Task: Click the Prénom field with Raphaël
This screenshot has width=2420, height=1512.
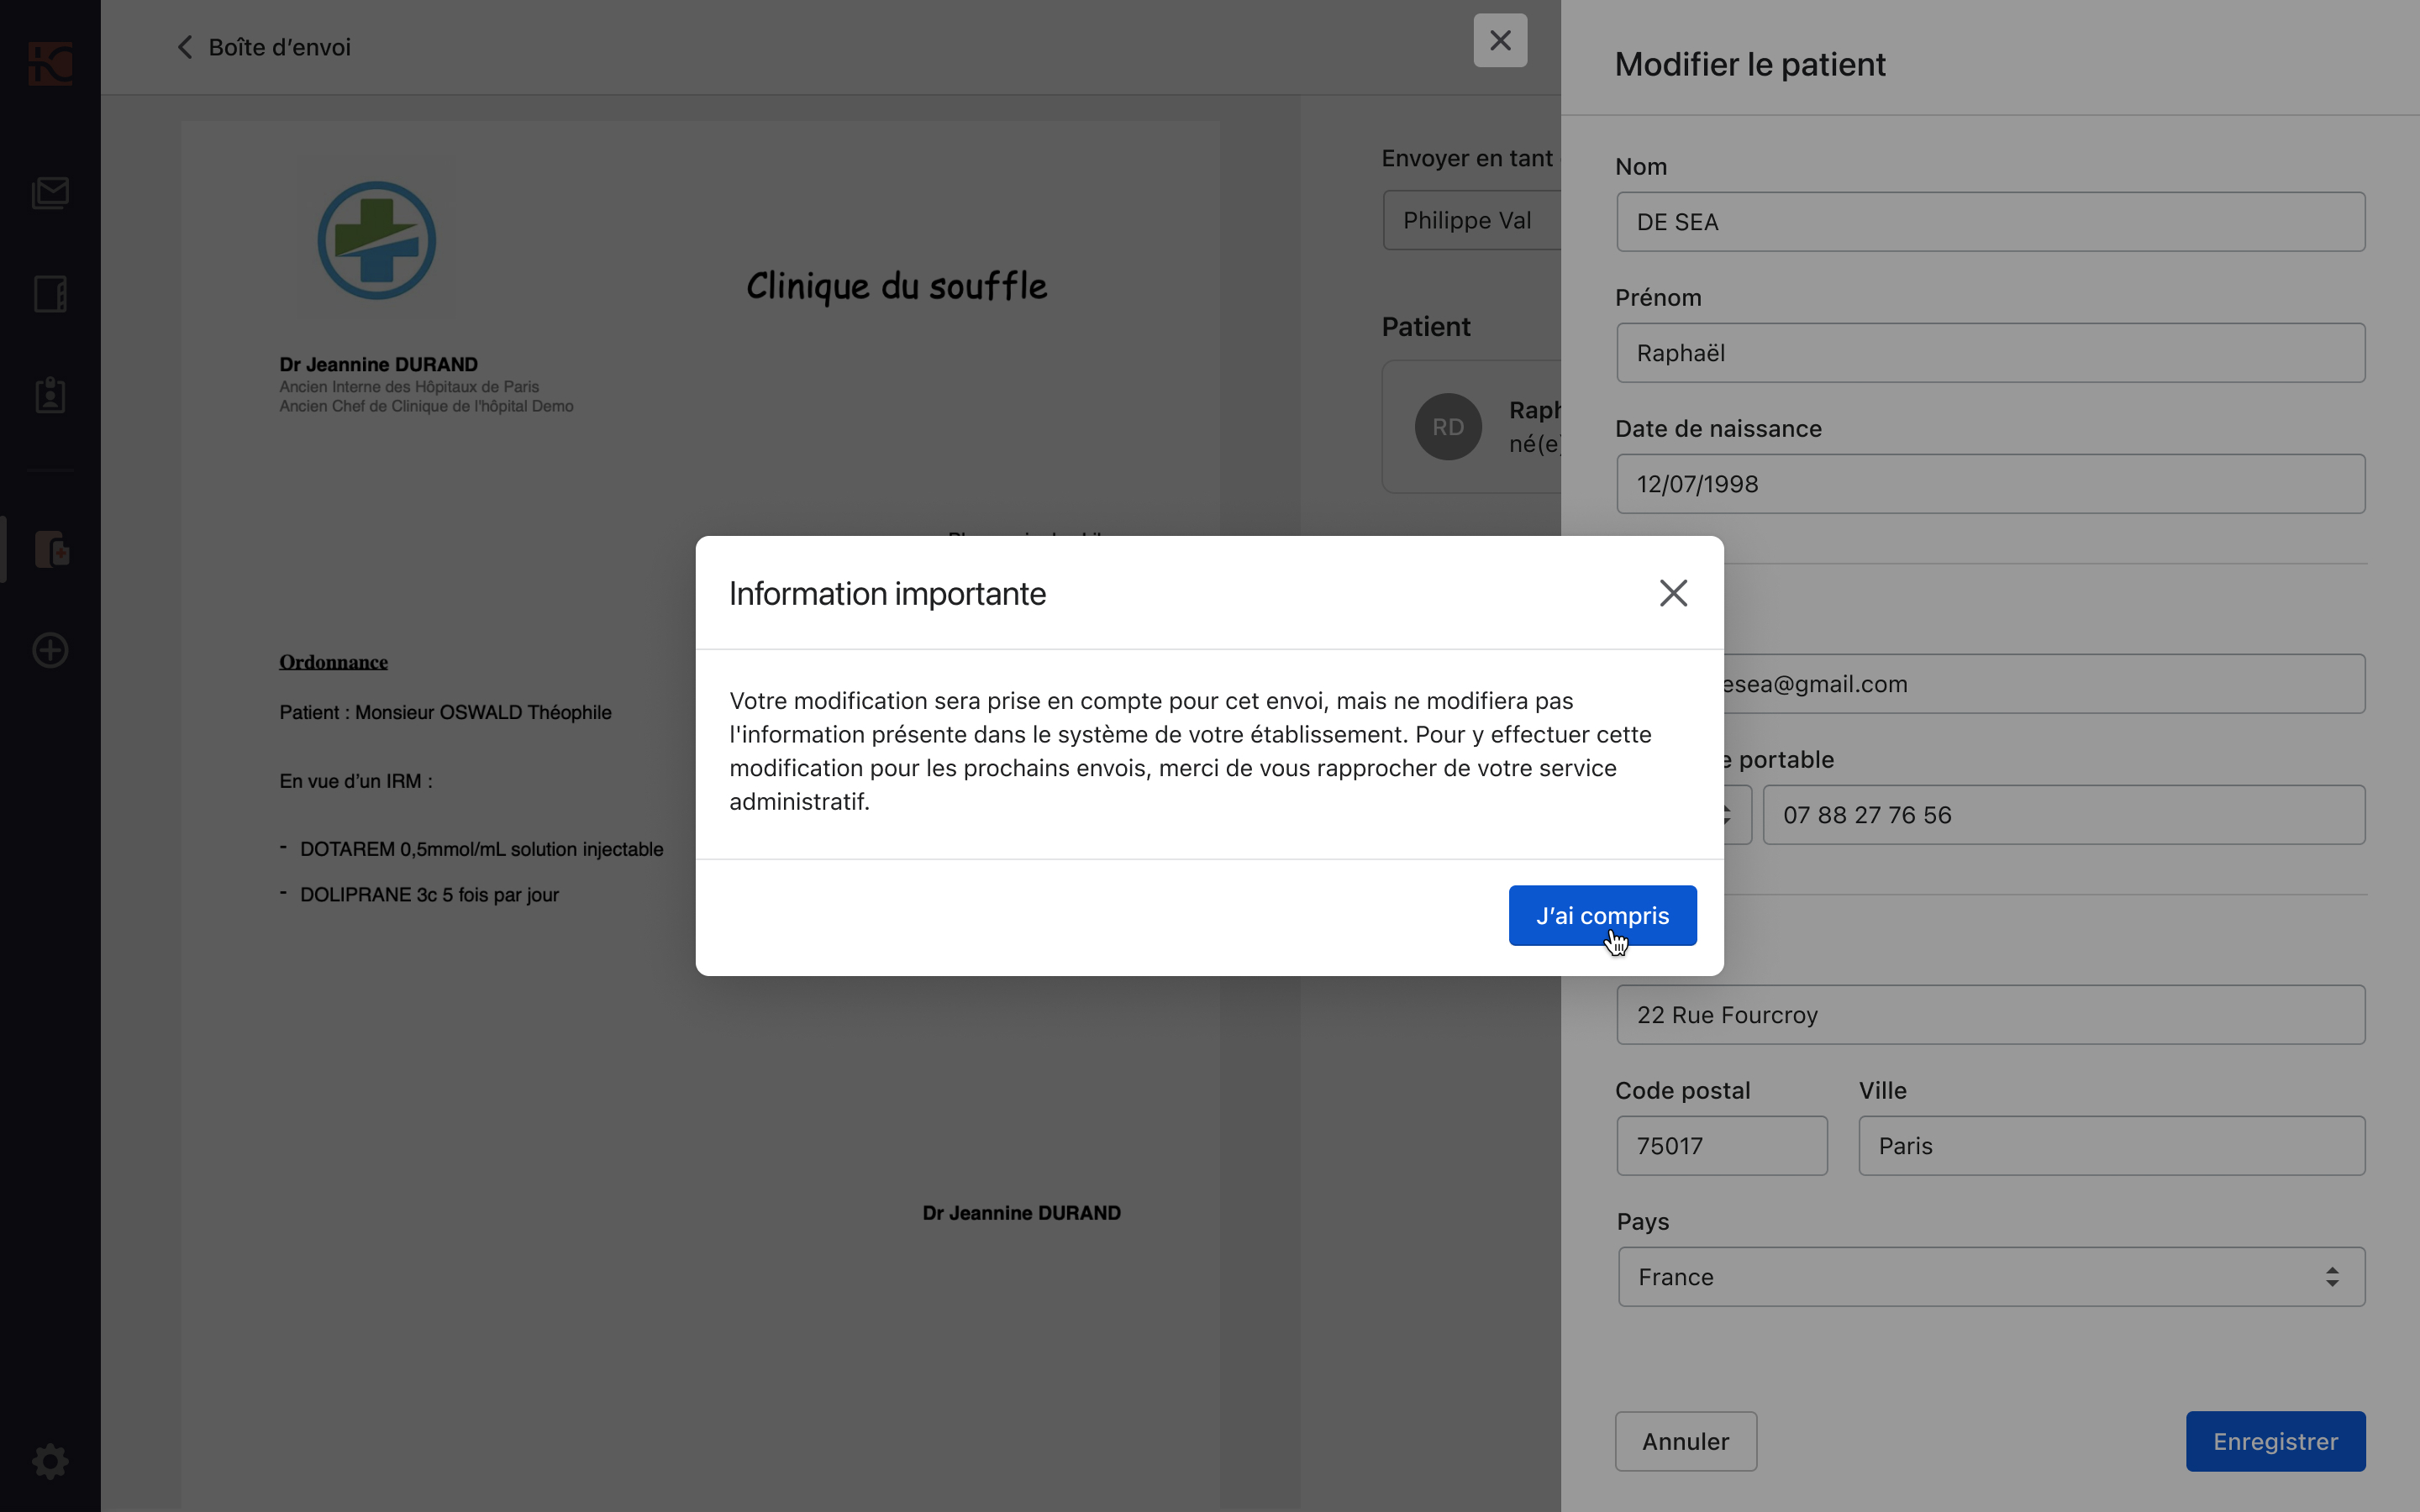Action: [x=1990, y=352]
